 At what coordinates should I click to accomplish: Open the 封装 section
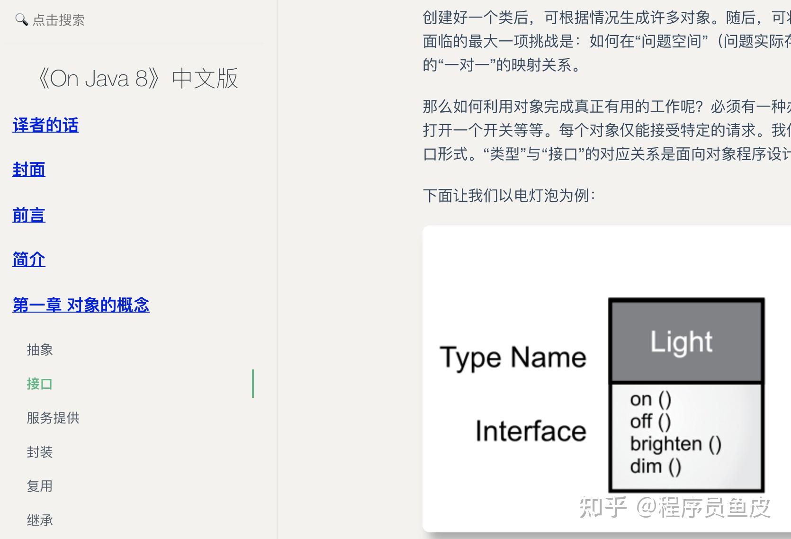pos(40,452)
